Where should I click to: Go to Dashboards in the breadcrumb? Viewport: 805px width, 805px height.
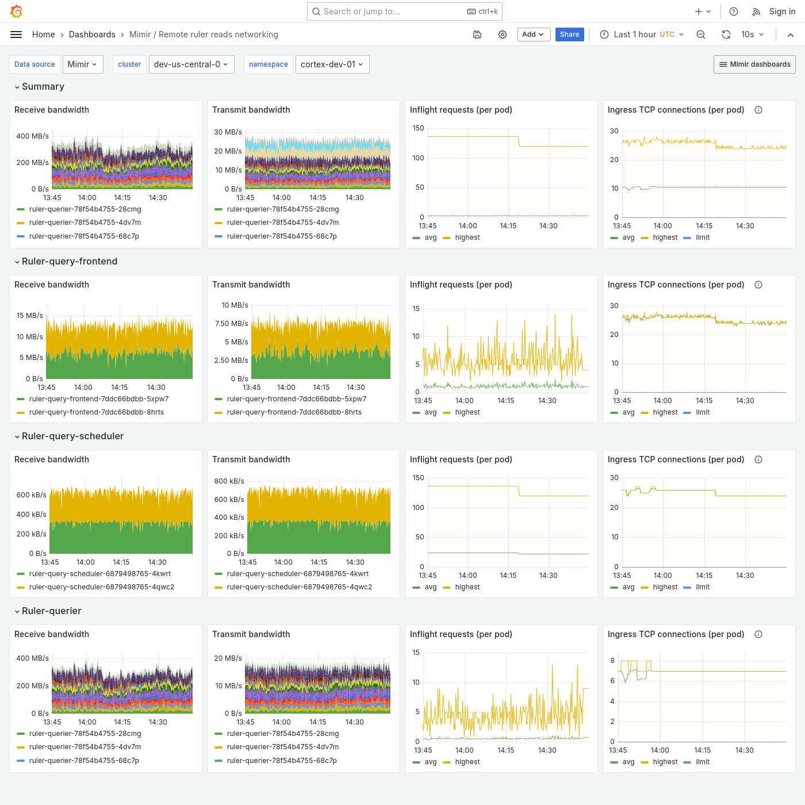pos(92,34)
